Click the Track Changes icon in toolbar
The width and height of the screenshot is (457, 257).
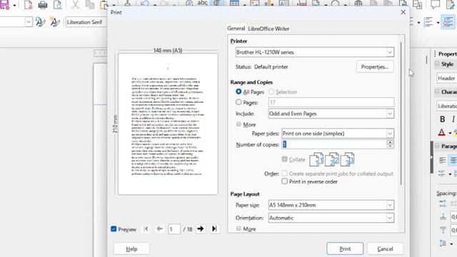(x=451, y=4)
